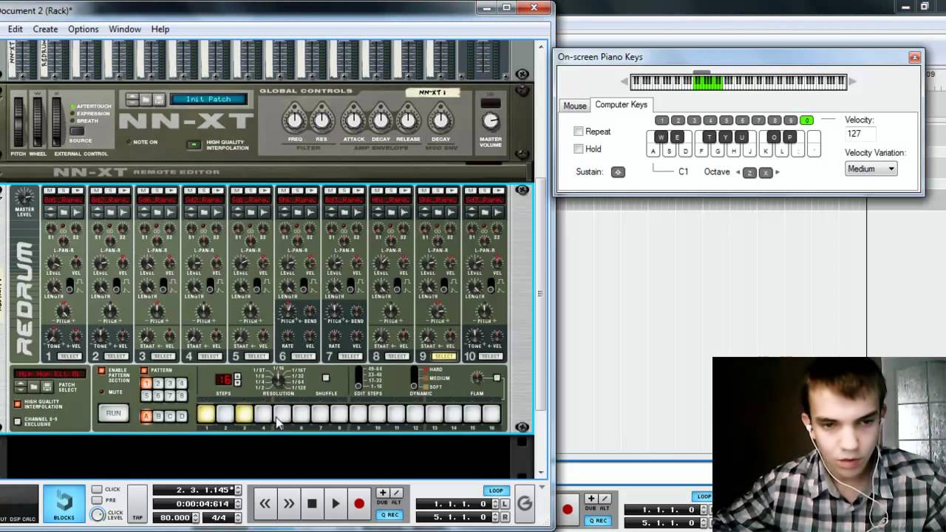The height and width of the screenshot is (532, 946).
Task: Click the Tap tempo button
Action: 137,504
